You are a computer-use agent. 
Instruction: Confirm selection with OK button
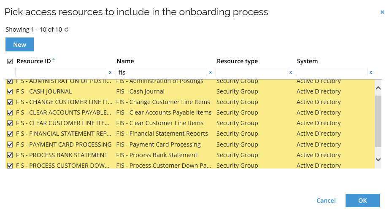pyautogui.click(x=362, y=201)
